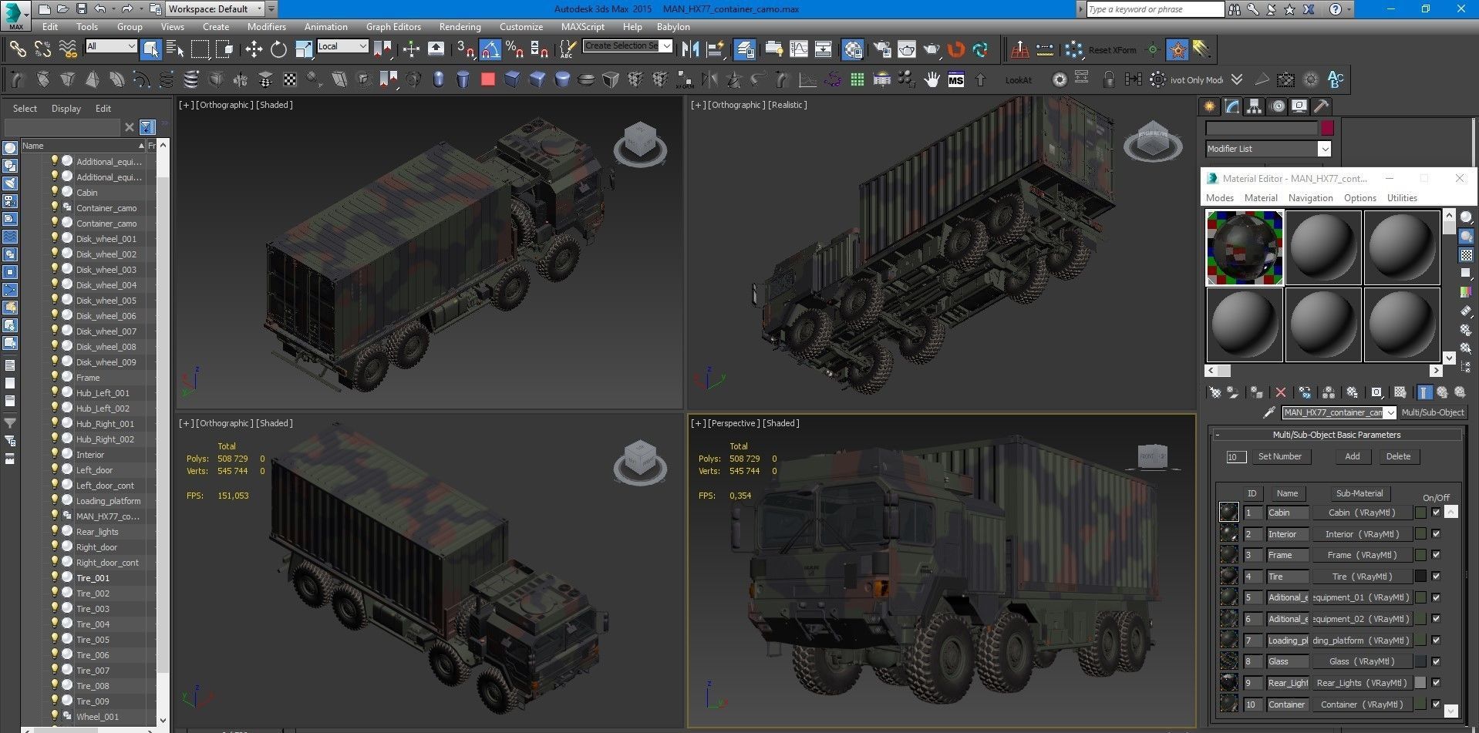The width and height of the screenshot is (1479, 733).
Task: Open the [+] menu of the Perspective viewport
Action: click(x=698, y=423)
